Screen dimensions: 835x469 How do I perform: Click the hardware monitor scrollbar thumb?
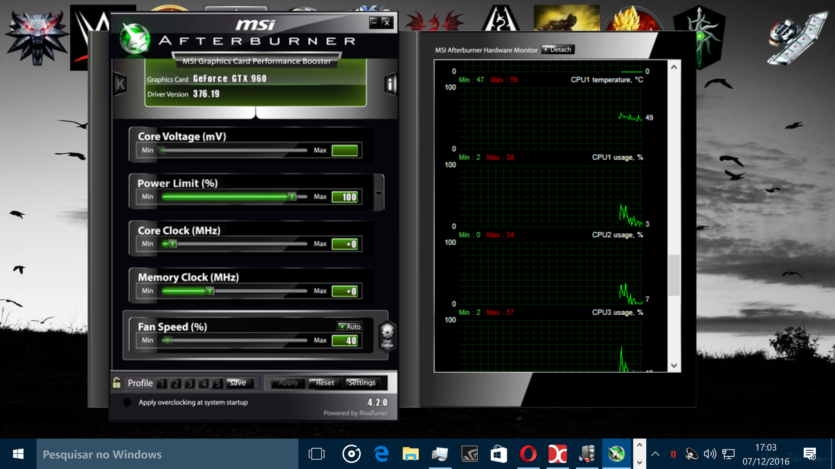[674, 275]
